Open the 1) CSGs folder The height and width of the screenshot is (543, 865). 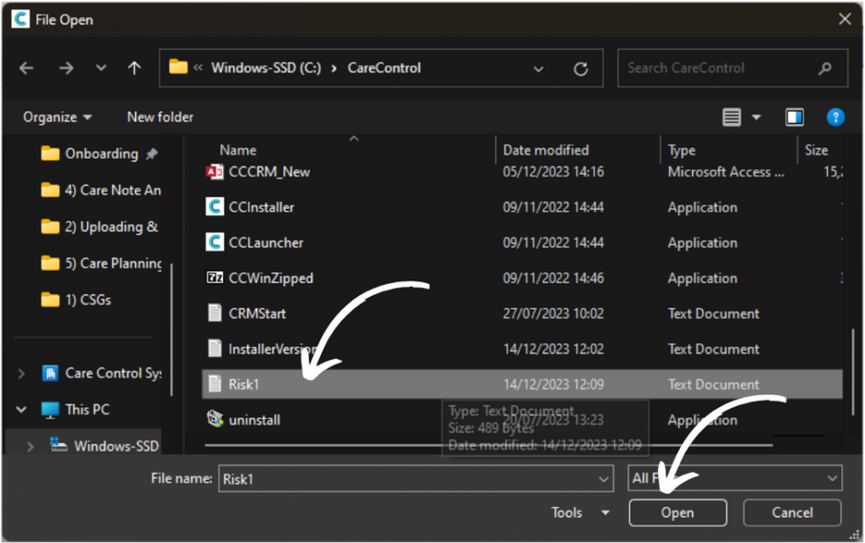(x=76, y=300)
